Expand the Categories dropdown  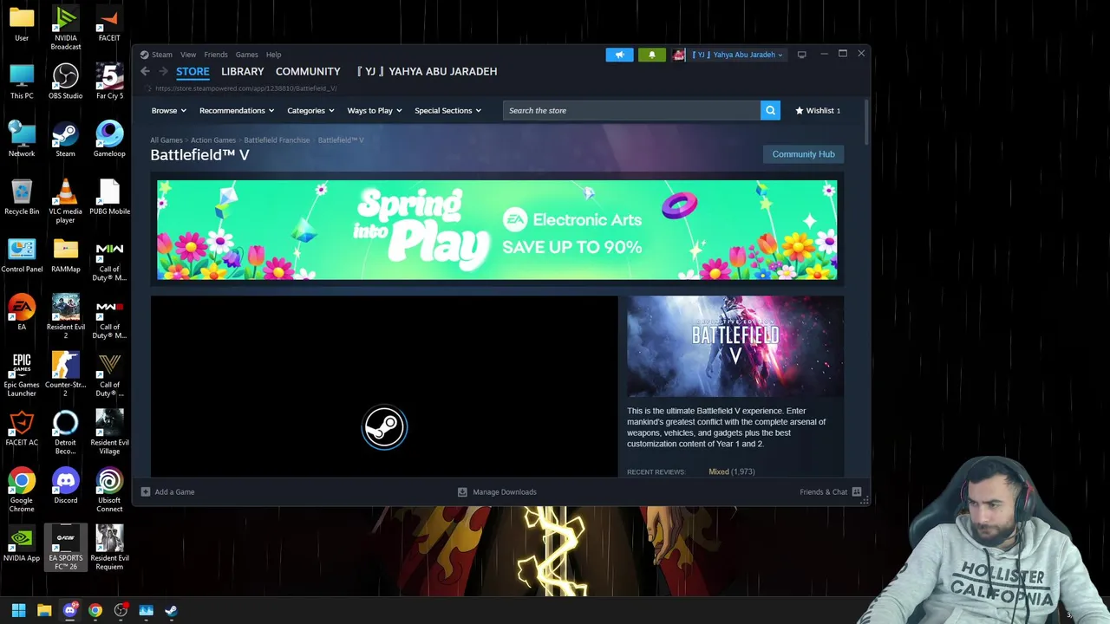point(310,110)
